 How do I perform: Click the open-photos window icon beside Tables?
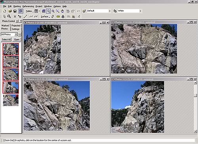point(36,11)
